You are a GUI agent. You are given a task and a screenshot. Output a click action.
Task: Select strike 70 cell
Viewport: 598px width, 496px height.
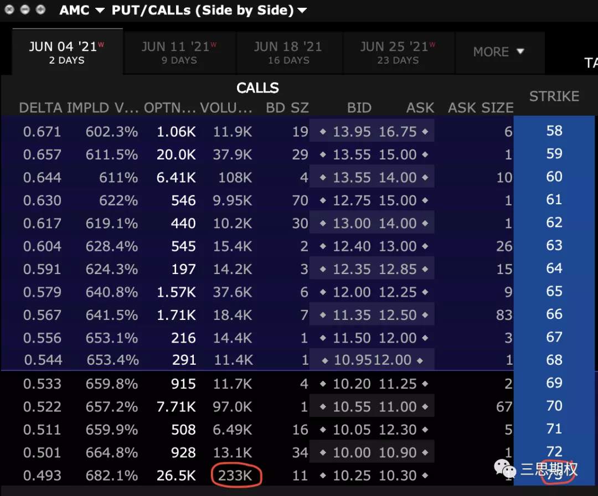click(x=554, y=406)
